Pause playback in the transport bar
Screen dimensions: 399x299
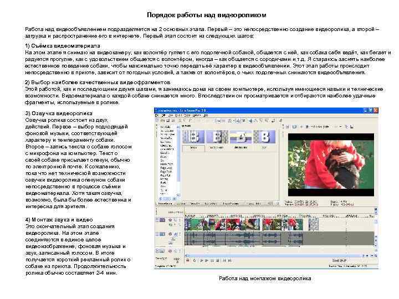(212, 260)
